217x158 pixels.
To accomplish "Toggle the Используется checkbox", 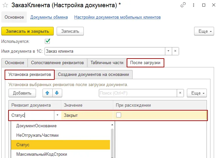I will (x=47, y=41).
